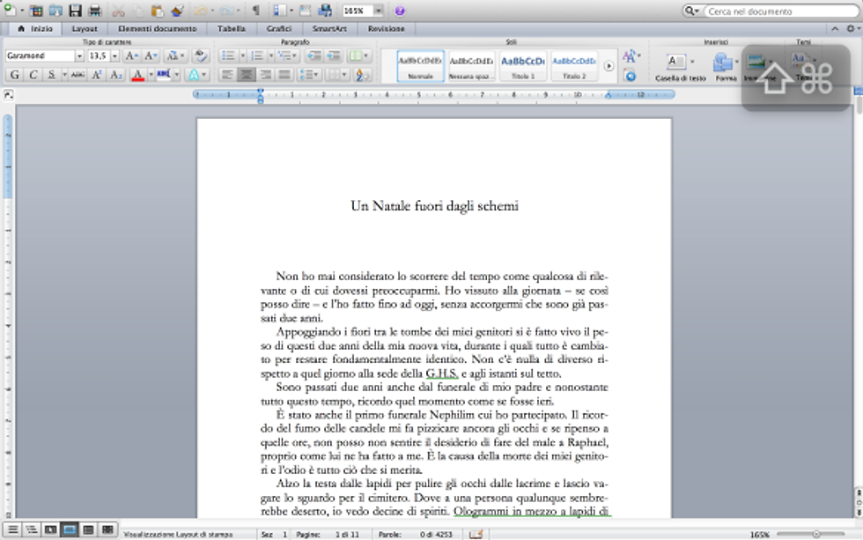Open the SmartArt tab
Image resolution: width=863 pixels, height=540 pixels.
pos(329,28)
